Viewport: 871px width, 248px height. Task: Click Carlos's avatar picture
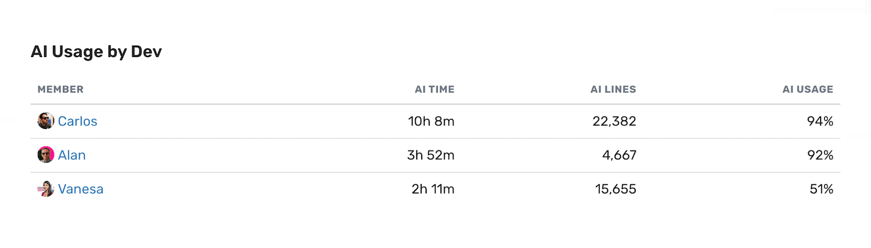click(45, 121)
